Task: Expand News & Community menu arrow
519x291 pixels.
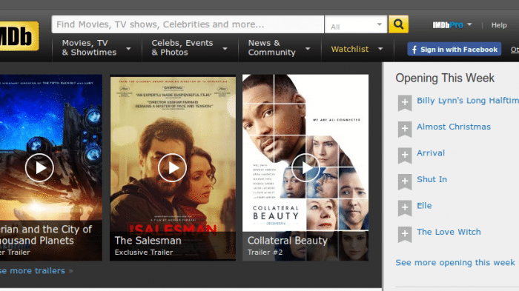Action: [x=308, y=49]
